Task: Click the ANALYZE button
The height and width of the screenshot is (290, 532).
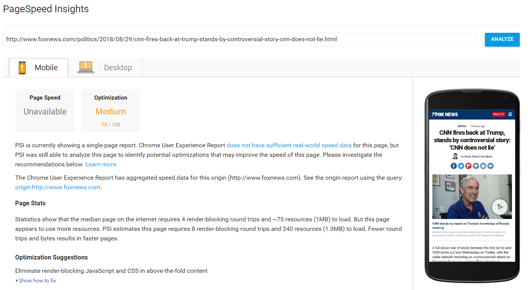Action: [502, 39]
